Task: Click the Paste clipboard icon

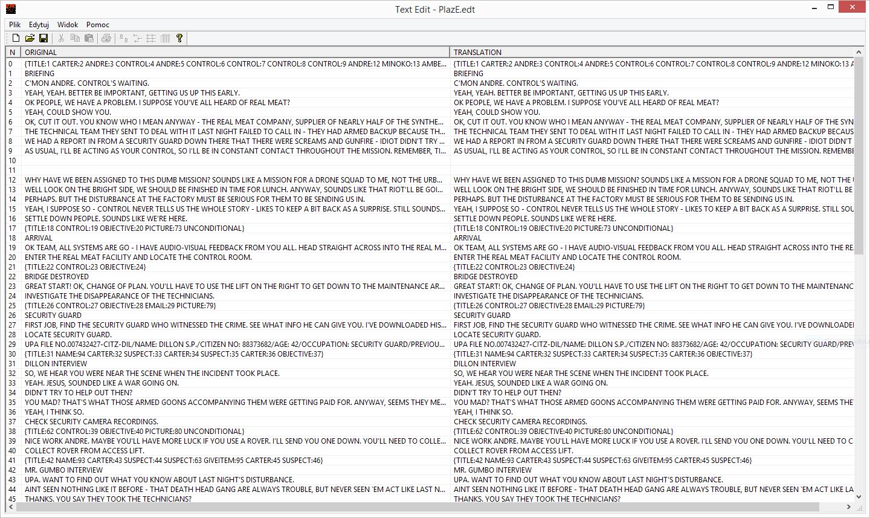Action: coord(89,38)
